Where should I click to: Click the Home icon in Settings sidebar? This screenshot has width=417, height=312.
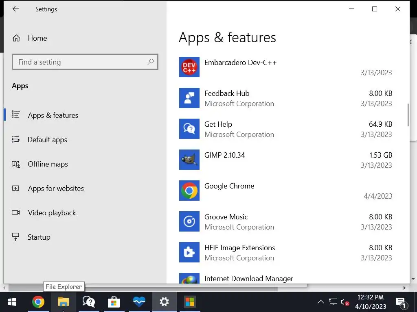tap(16, 38)
